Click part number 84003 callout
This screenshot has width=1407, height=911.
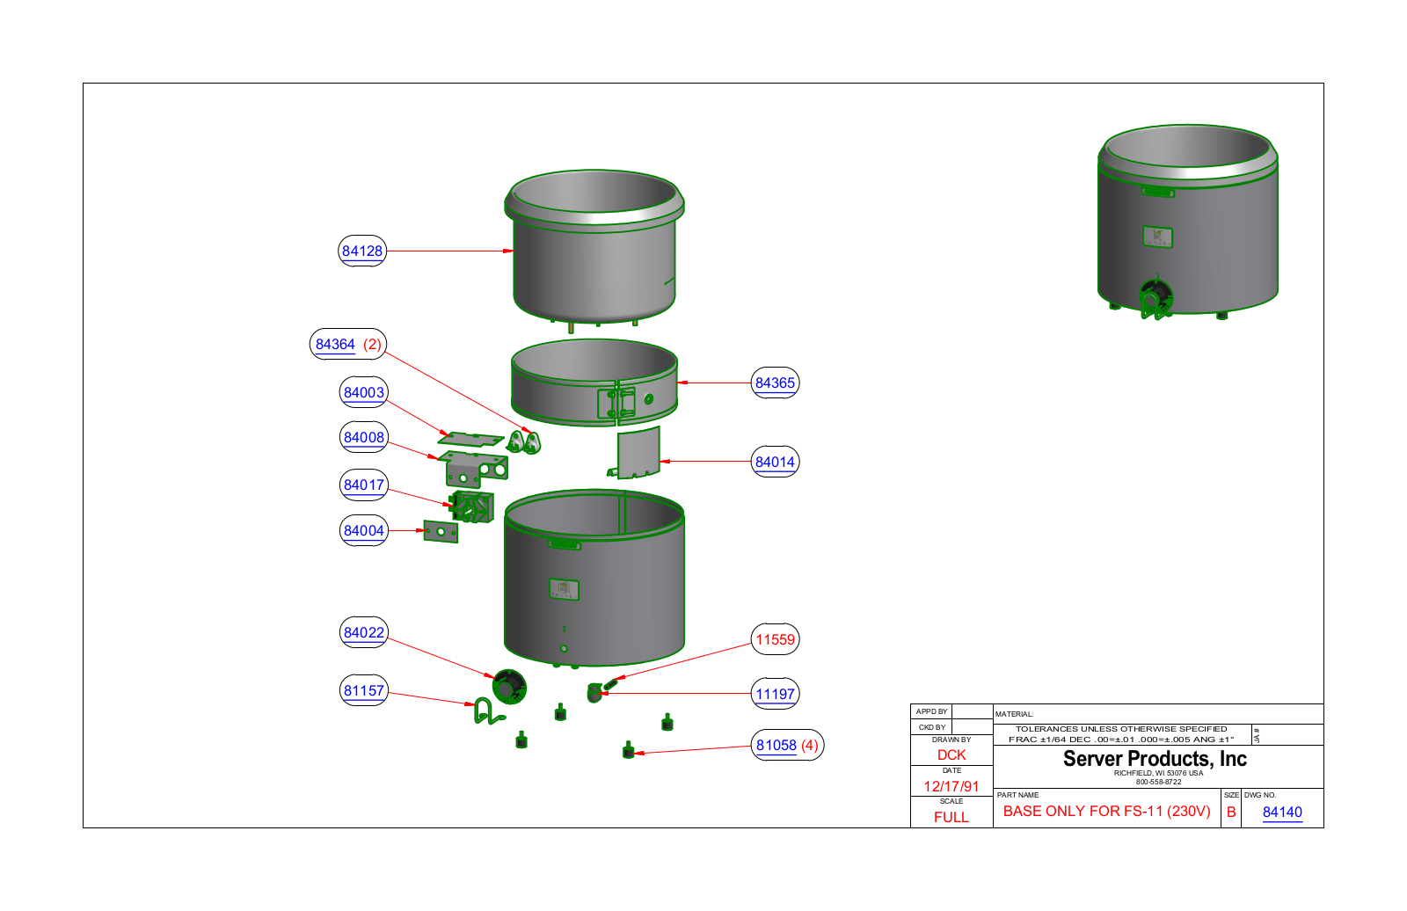[364, 392]
